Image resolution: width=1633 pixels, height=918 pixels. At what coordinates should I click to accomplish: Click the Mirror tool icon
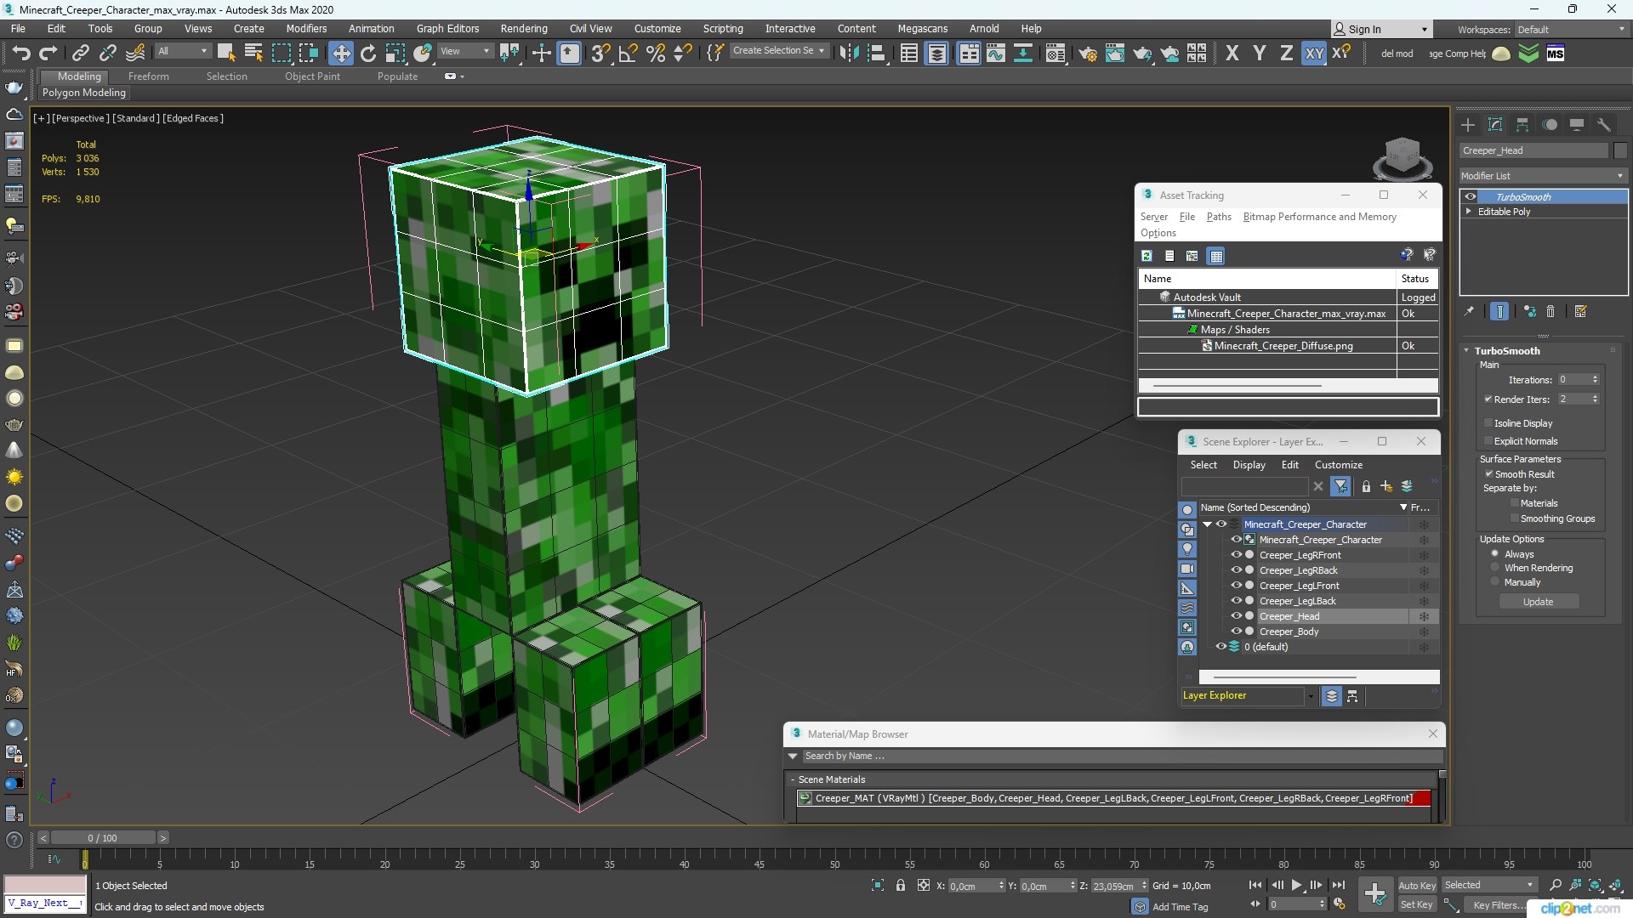tap(849, 54)
